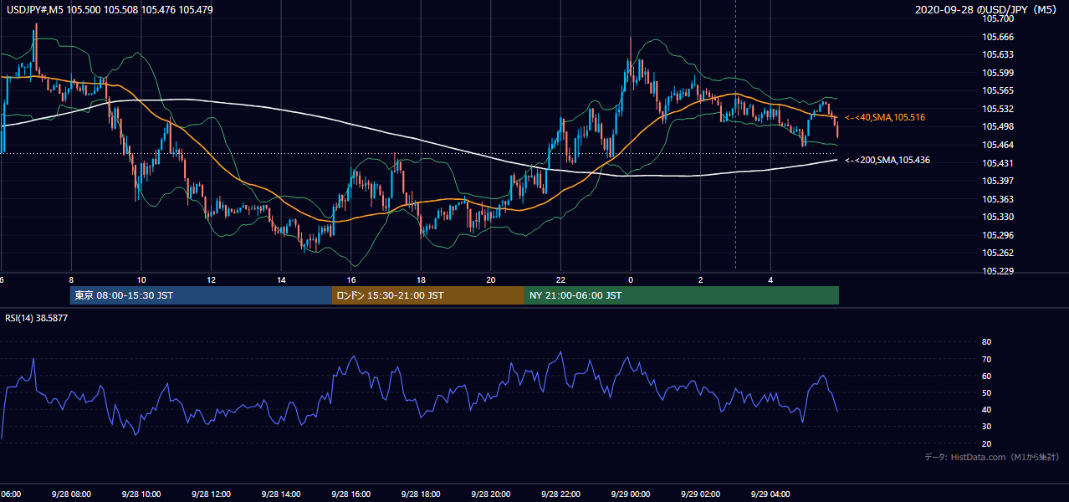Click hour tick 16 under price chart
This screenshot has height=502, width=1069.
[x=351, y=279]
